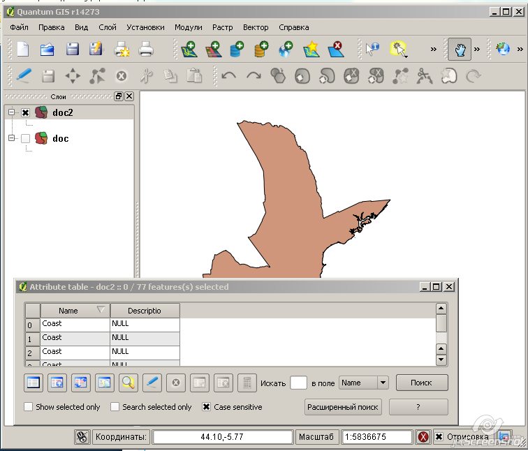
Task: Create a new project
Action: pos(22,49)
